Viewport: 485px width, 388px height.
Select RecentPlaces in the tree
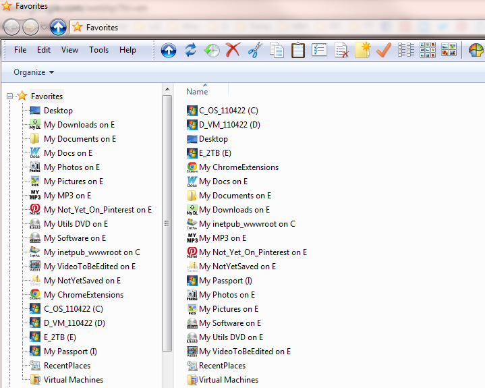[67, 366]
